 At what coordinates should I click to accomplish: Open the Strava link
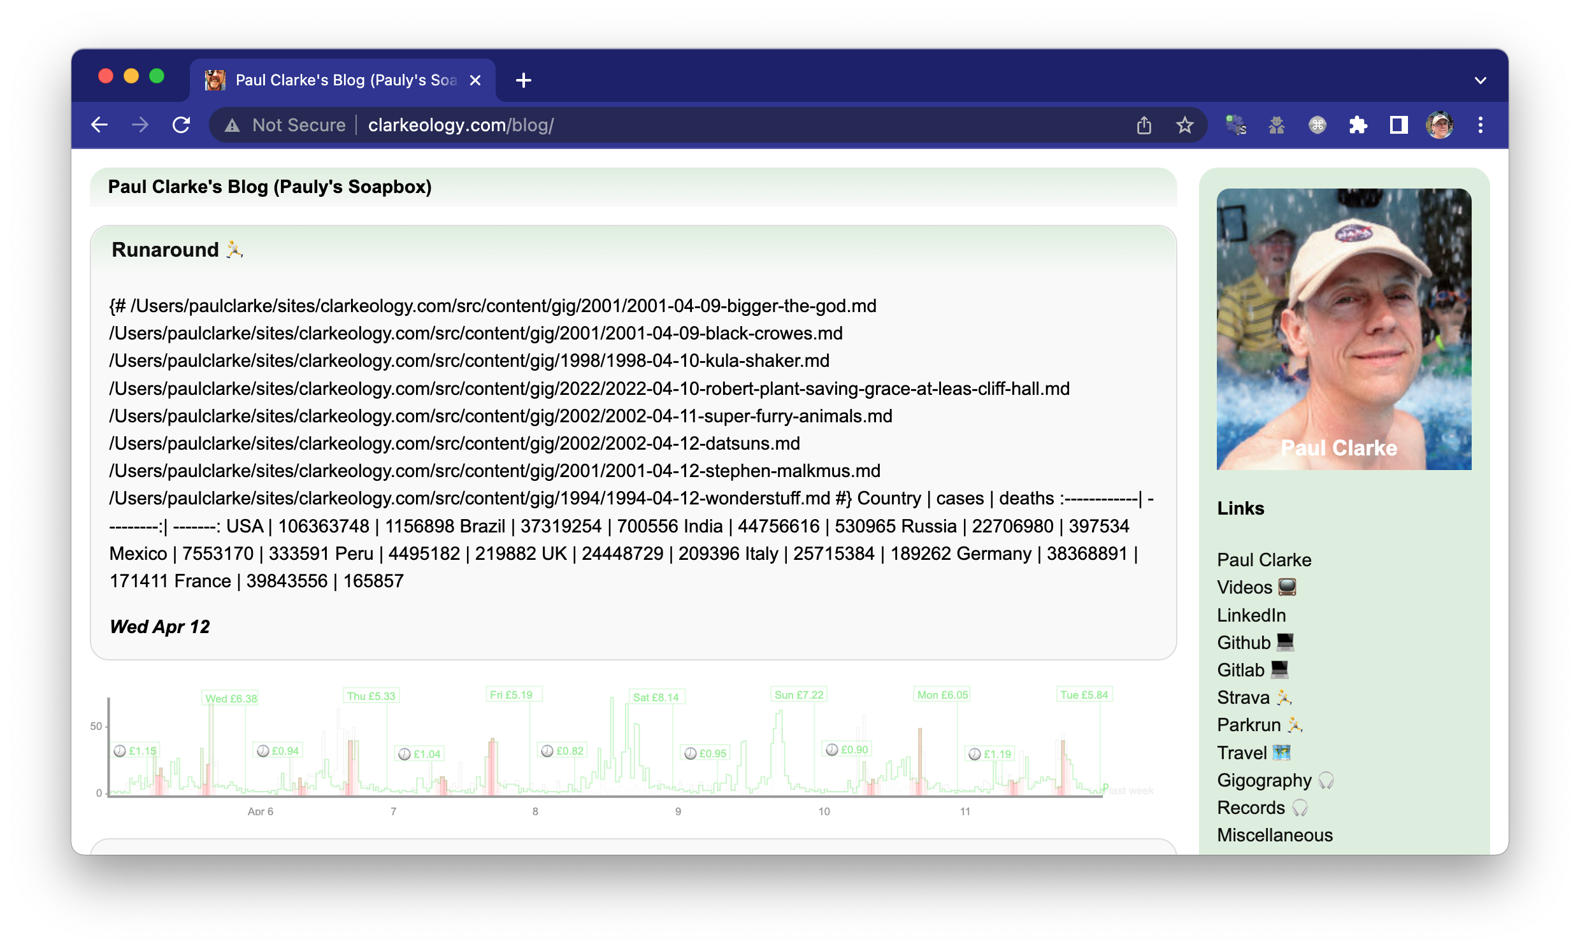point(1254,697)
